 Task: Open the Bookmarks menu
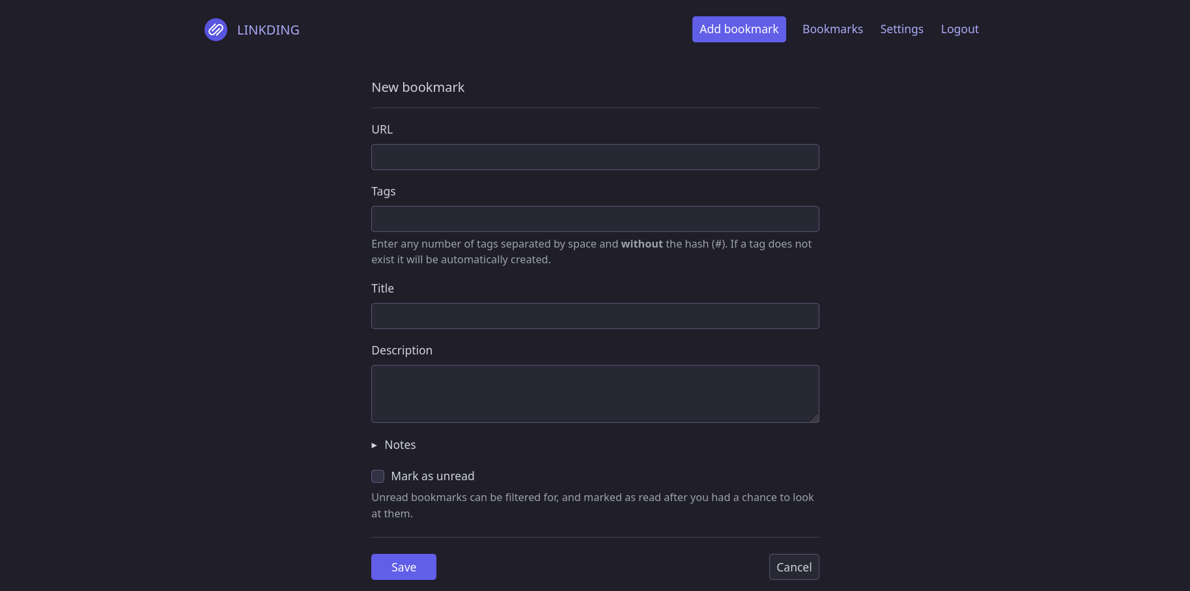[832, 29]
